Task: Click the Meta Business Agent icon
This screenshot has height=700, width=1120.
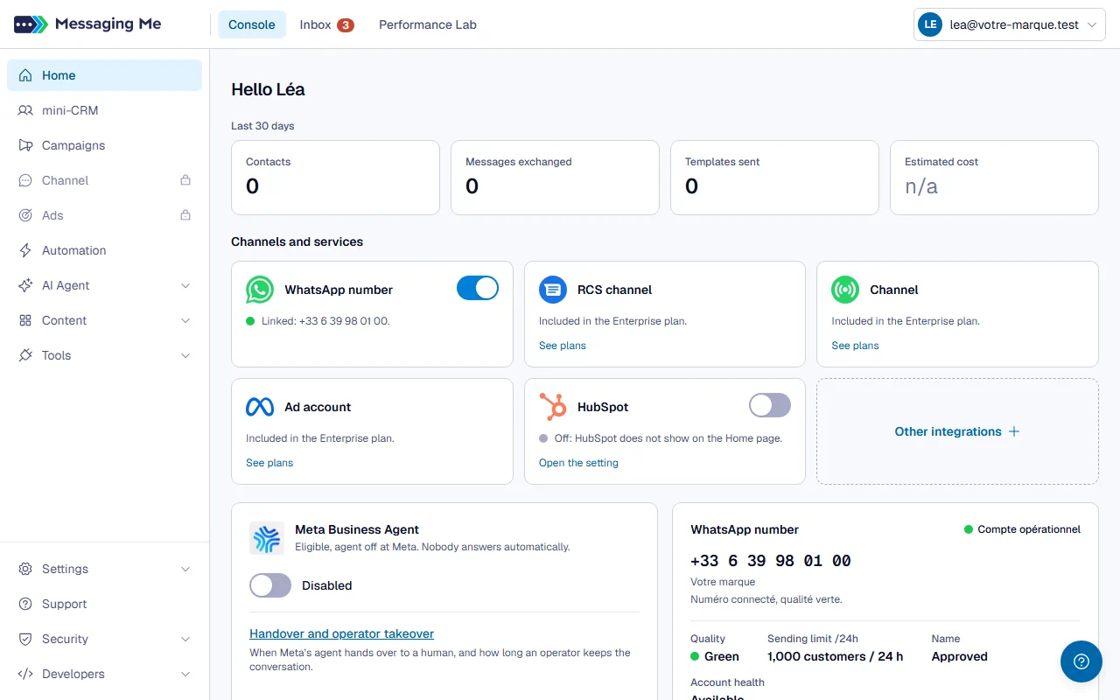Action: click(266, 538)
